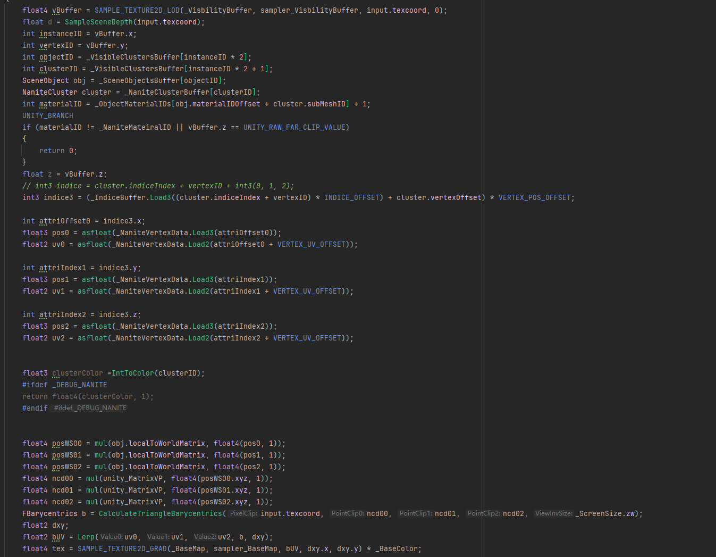Screen dimensions: 716x557
Task: Click the "PointClip0:" parameter inlay hint
Action: click(347, 513)
